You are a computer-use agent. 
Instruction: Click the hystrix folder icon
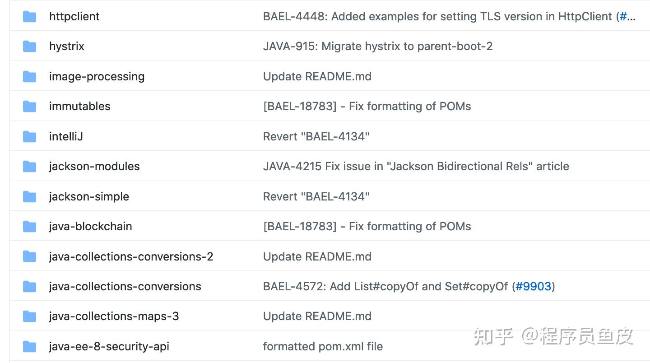29,47
